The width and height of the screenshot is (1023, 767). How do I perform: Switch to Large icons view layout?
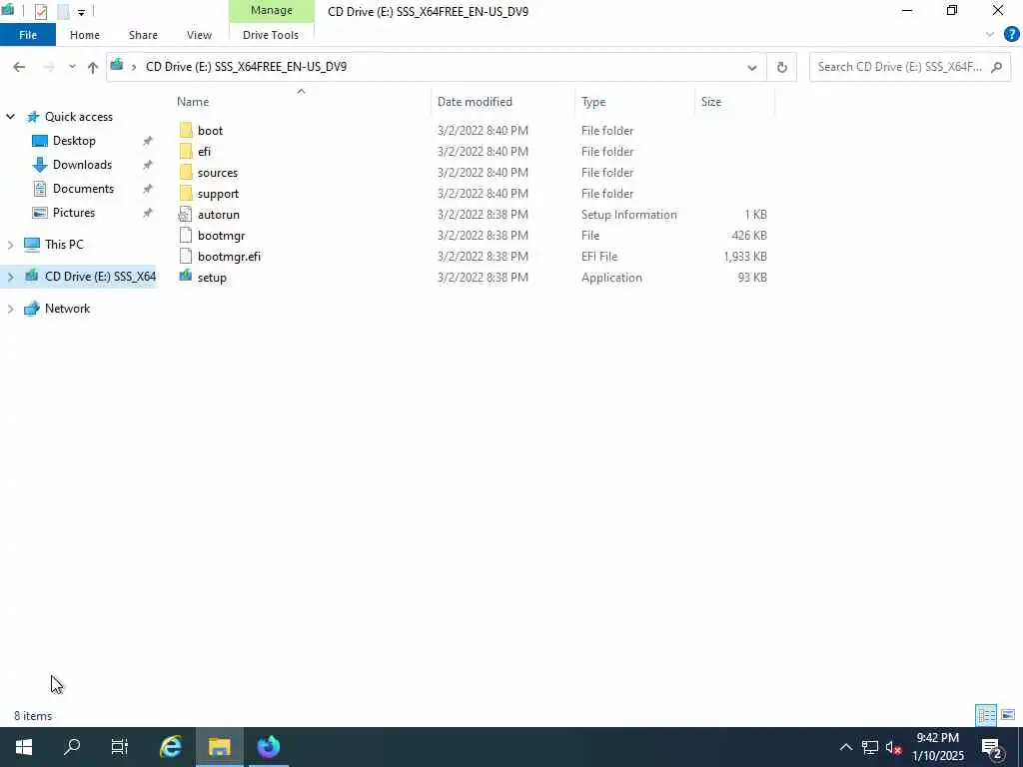click(1008, 715)
